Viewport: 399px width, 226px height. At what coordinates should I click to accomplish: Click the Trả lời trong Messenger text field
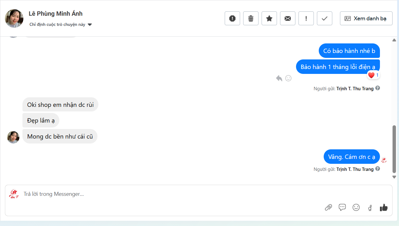[154, 194]
